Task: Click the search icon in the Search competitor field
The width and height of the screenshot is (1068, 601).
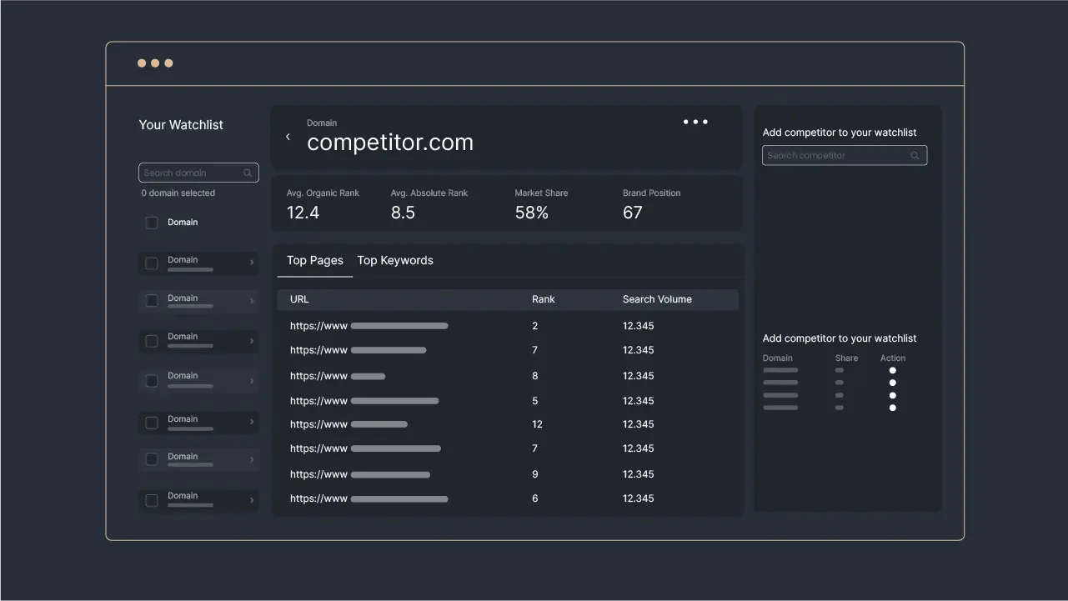Action: point(915,155)
